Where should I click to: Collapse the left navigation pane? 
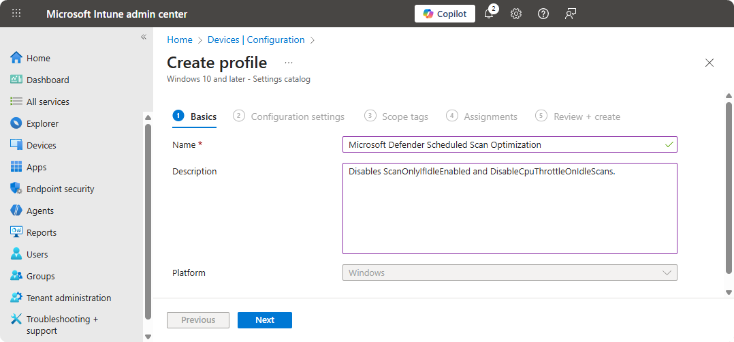pyautogui.click(x=144, y=37)
